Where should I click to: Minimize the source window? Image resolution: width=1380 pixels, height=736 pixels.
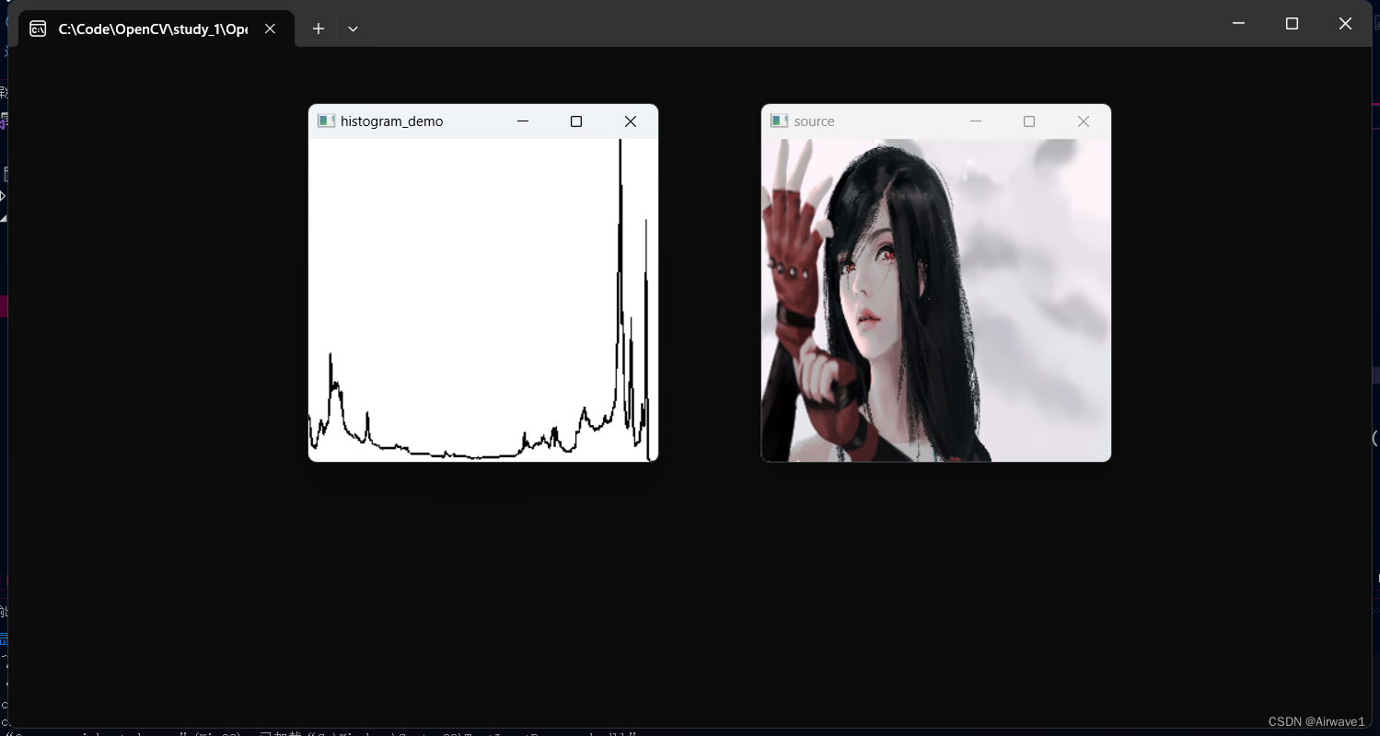tap(976, 121)
